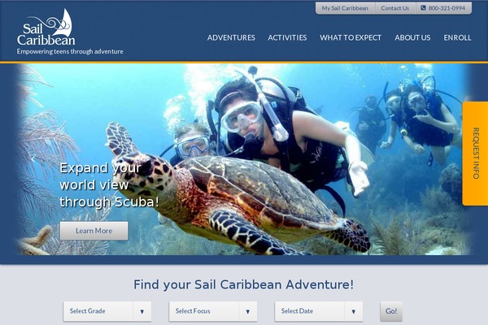488x325 pixels.
Task: Go to previous slide with left arrow
Action: 33,159
